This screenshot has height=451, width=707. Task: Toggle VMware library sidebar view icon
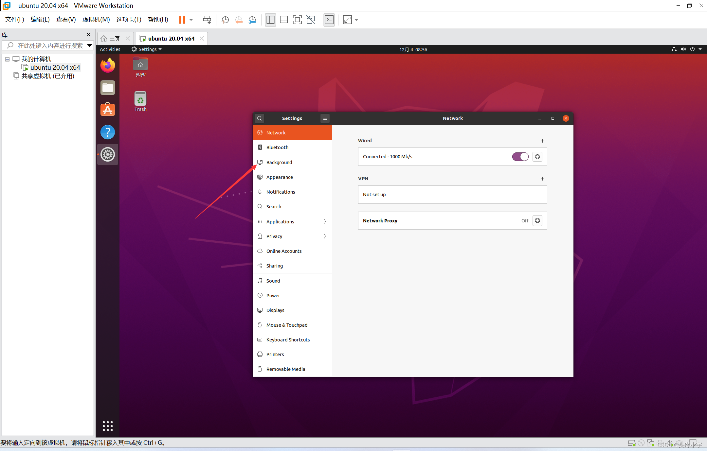point(270,20)
